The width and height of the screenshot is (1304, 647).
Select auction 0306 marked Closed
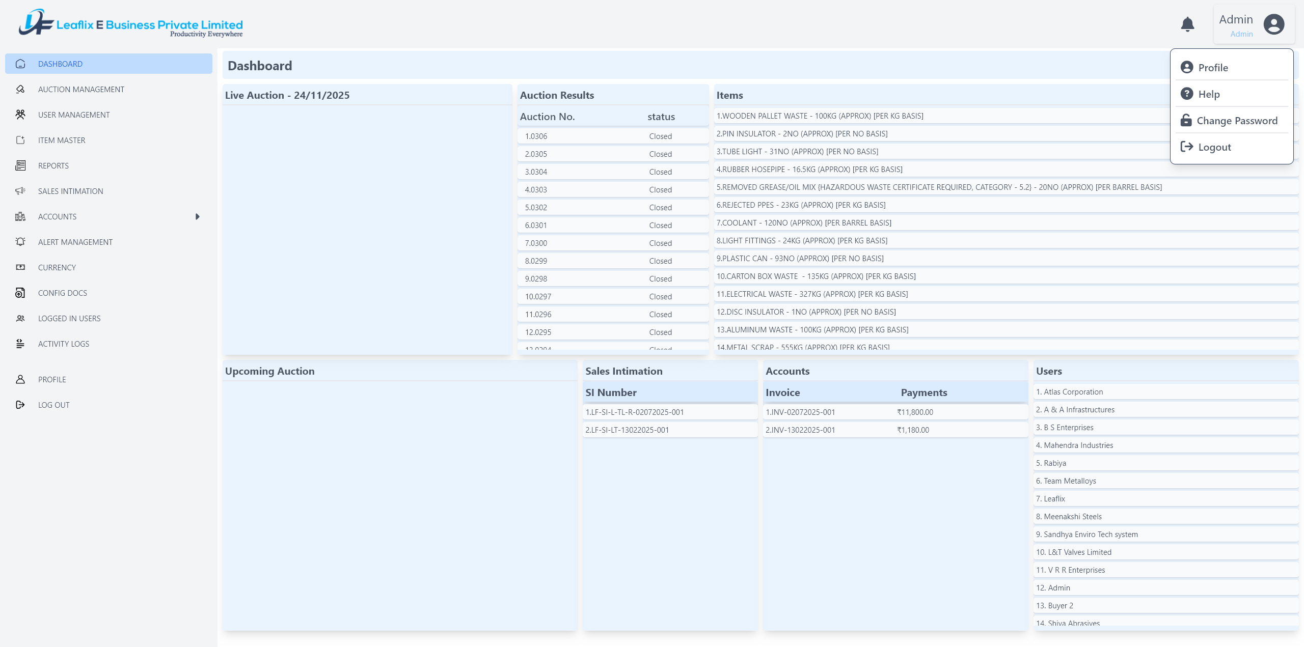pos(611,136)
